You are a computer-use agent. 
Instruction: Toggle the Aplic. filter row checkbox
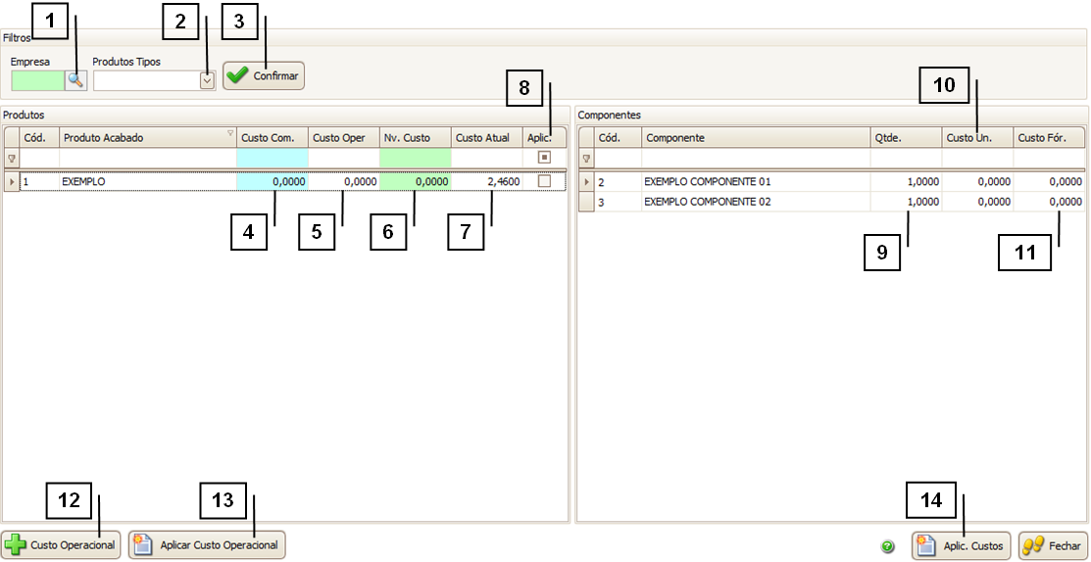(544, 158)
